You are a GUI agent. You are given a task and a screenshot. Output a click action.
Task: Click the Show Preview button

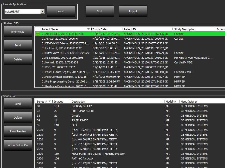pos(18,131)
